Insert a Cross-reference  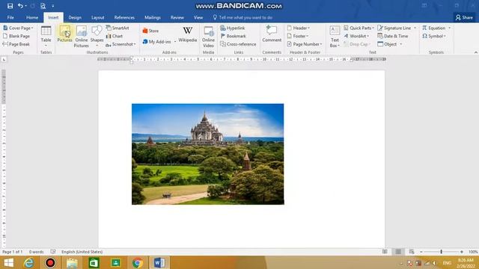point(238,44)
